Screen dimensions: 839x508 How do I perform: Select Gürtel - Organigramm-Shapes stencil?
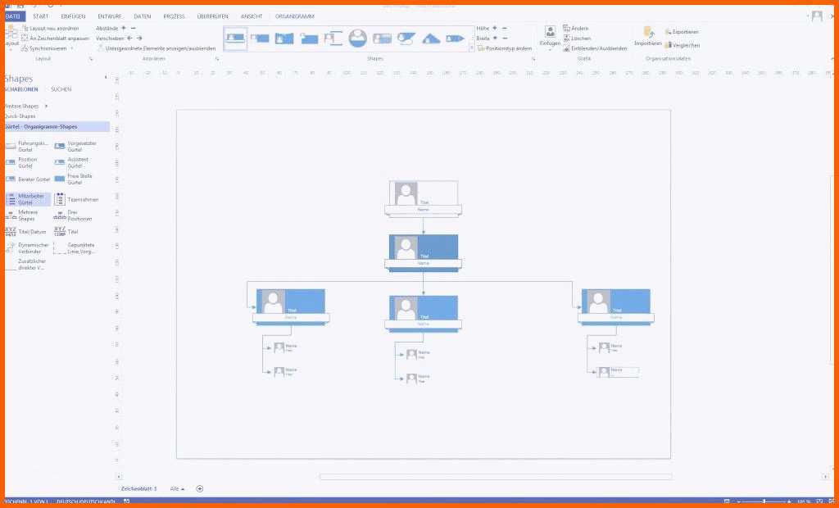tap(57, 127)
